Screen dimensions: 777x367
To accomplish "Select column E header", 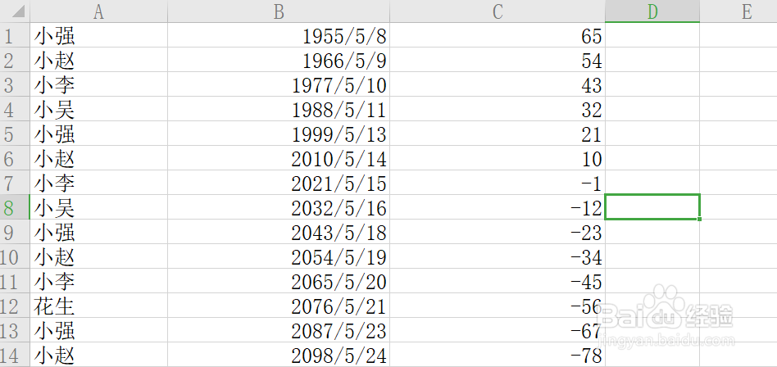I will [738, 11].
